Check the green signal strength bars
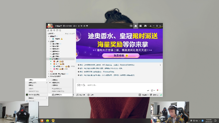 (x=161, y=95)
